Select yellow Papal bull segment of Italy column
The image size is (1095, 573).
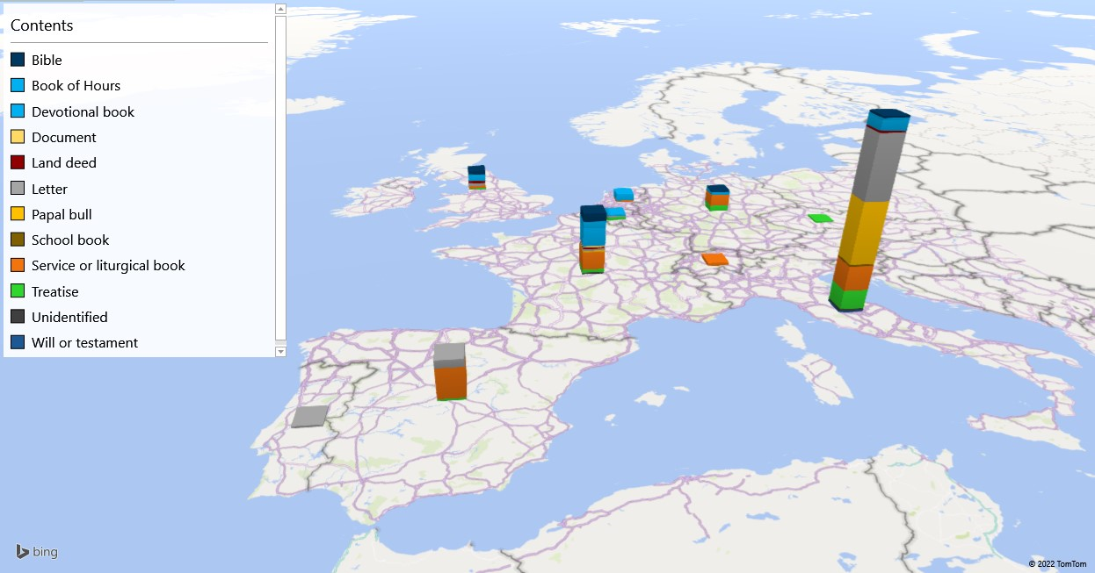pos(862,230)
